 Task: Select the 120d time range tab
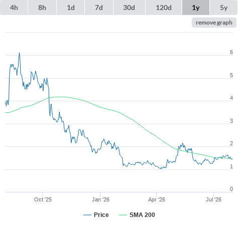(x=164, y=8)
